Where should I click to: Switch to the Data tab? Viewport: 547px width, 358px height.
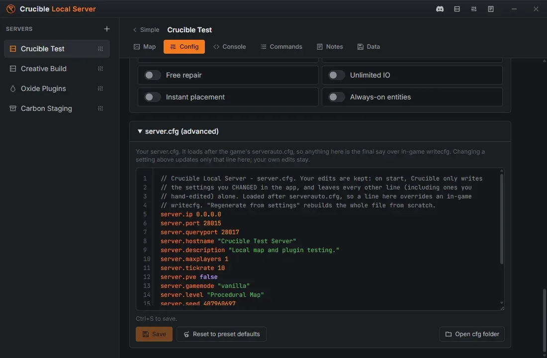coord(369,47)
